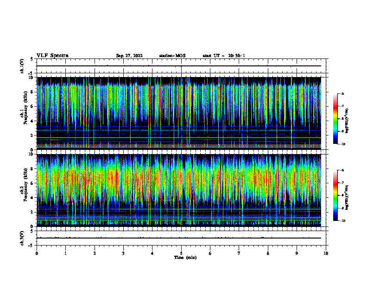Click the ch.3 voltage waveform trace panel
Viewport: 367px width, 284px height.
coord(181,238)
